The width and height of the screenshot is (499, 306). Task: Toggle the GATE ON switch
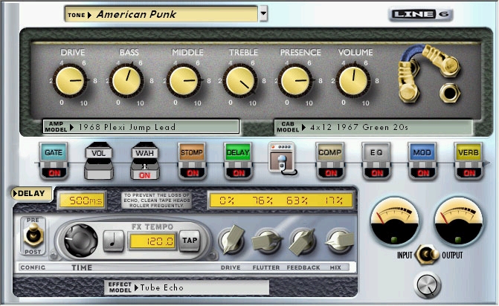click(54, 173)
